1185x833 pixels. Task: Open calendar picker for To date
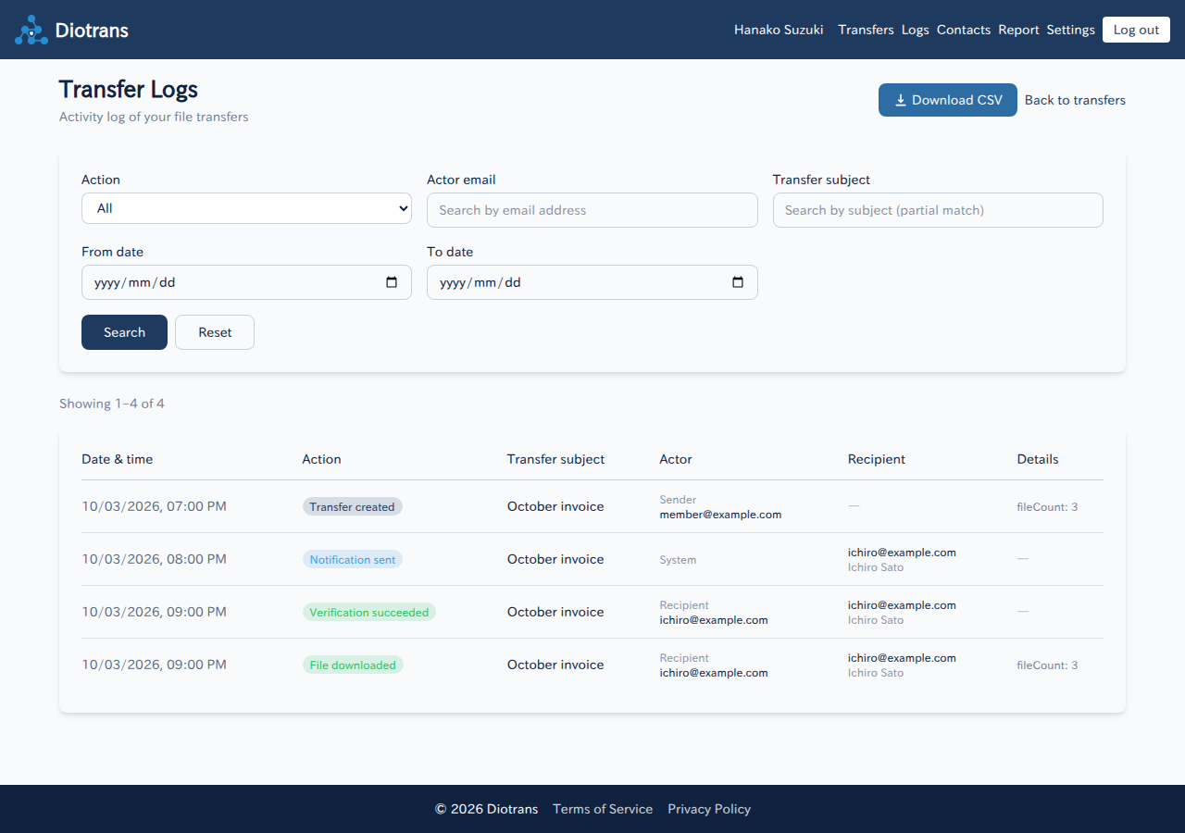[738, 282]
